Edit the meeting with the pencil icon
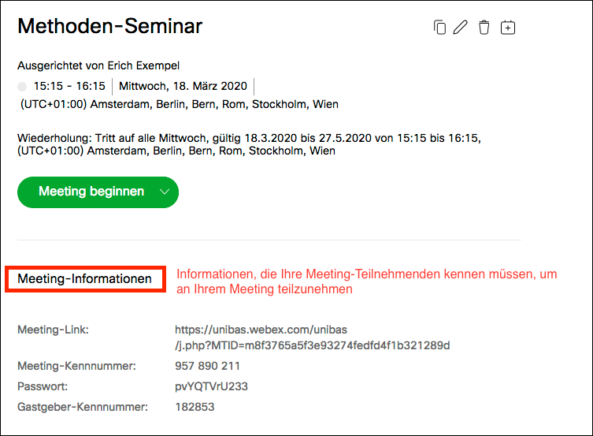 tap(461, 28)
